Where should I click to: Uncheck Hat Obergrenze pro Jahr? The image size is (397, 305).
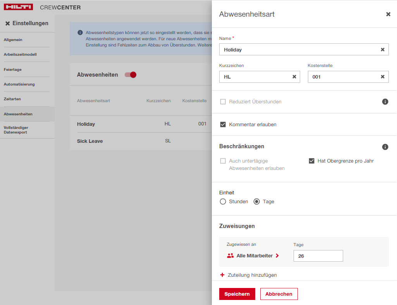(311, 161)
